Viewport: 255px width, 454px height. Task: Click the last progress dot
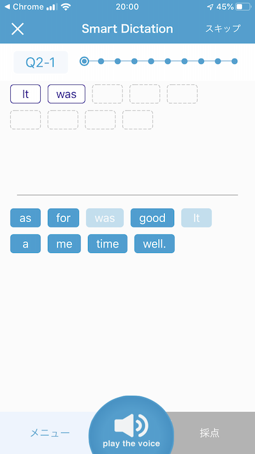pos(235,61)
